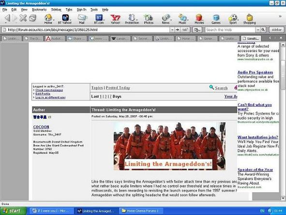Open the Shopping bag icon
This screenshot has height=215, width=286.
click(x=250, y=19)
